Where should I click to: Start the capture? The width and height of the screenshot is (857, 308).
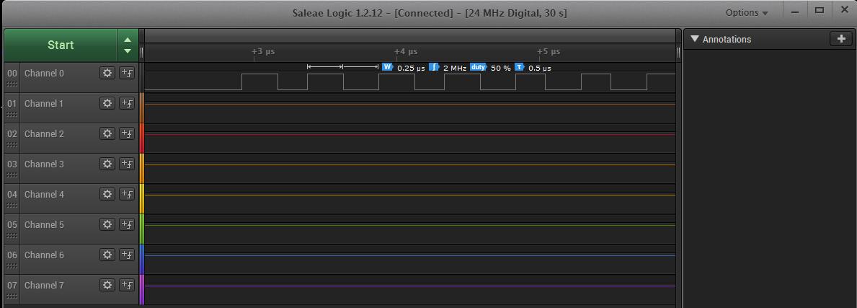point(61,45)
